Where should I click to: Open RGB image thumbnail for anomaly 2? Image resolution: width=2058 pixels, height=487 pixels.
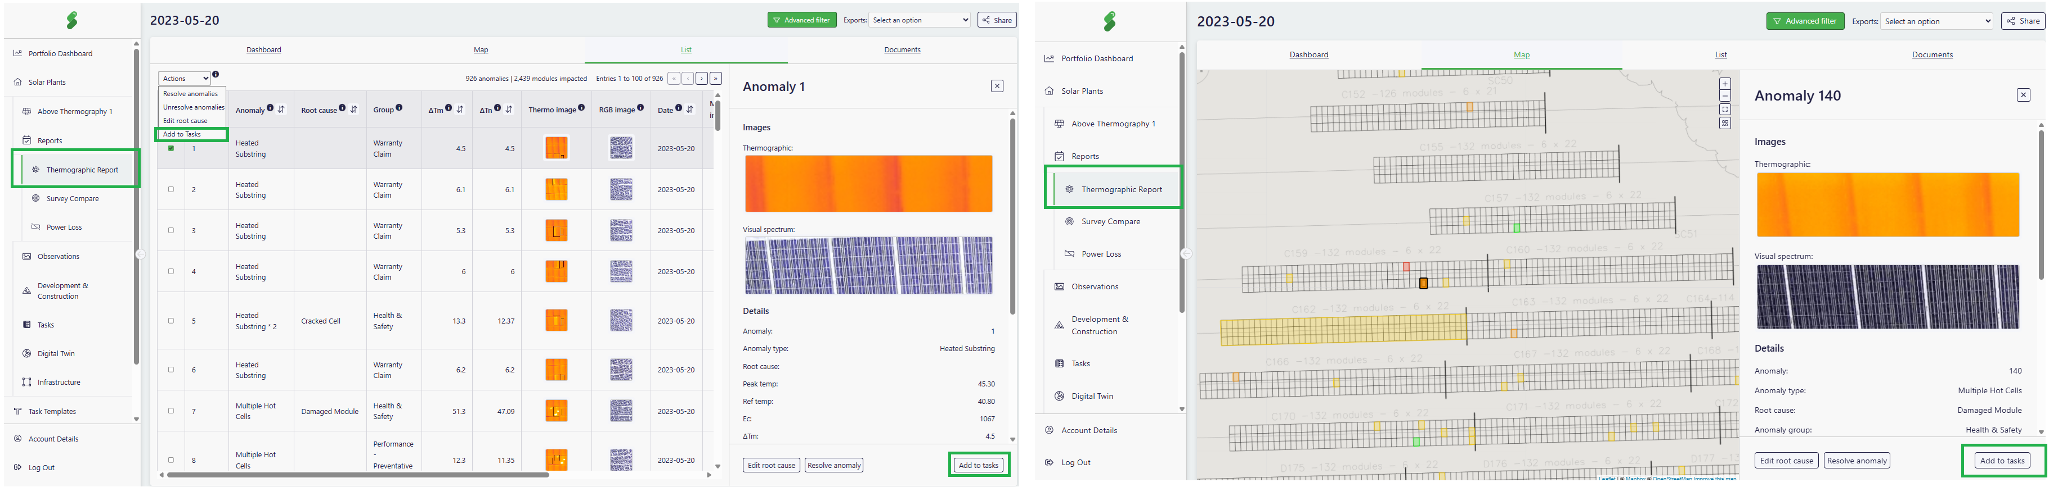(x=621, y=190)
